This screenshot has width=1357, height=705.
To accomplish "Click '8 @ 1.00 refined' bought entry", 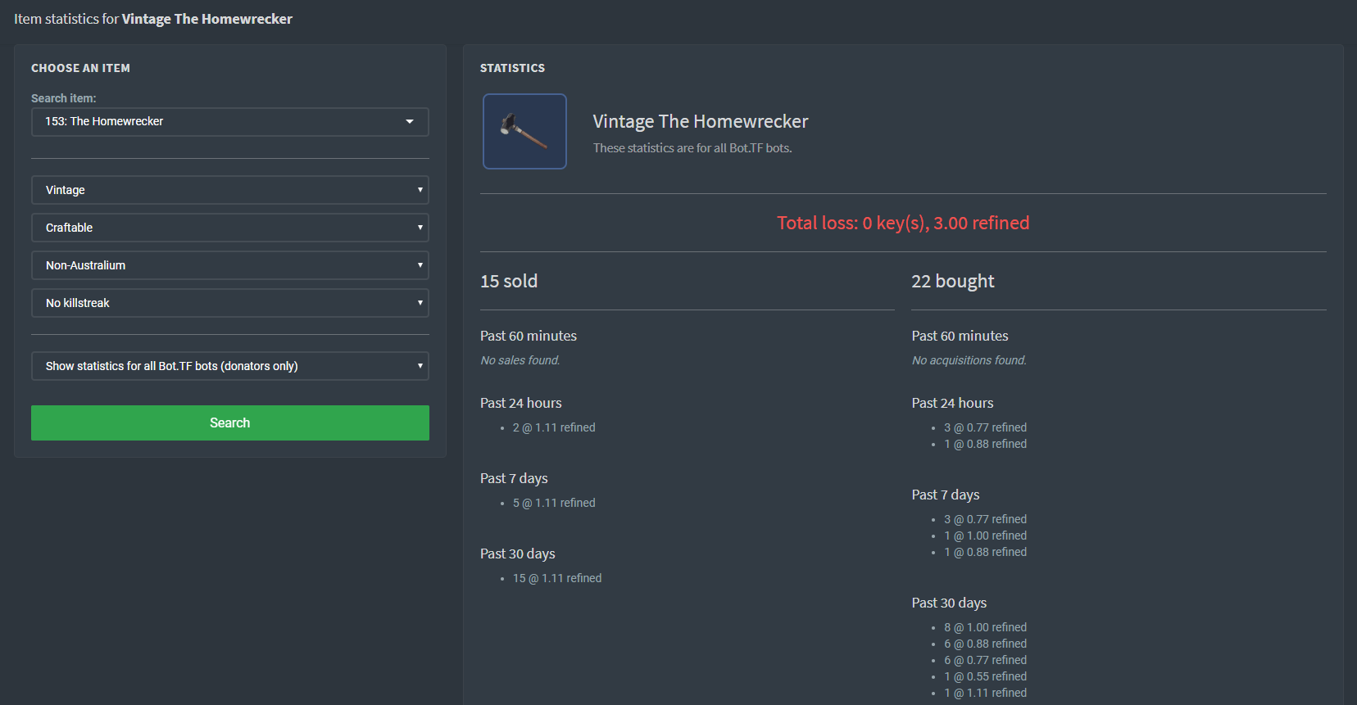I will tap(985, 627).
